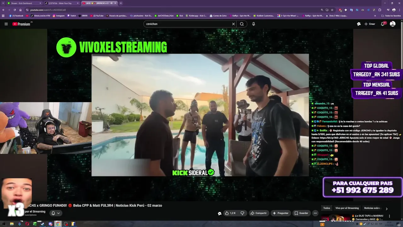Open the subscription notification bell dropdown
The height and width of the screenshot is (227, 403).
tap(55, 213)
